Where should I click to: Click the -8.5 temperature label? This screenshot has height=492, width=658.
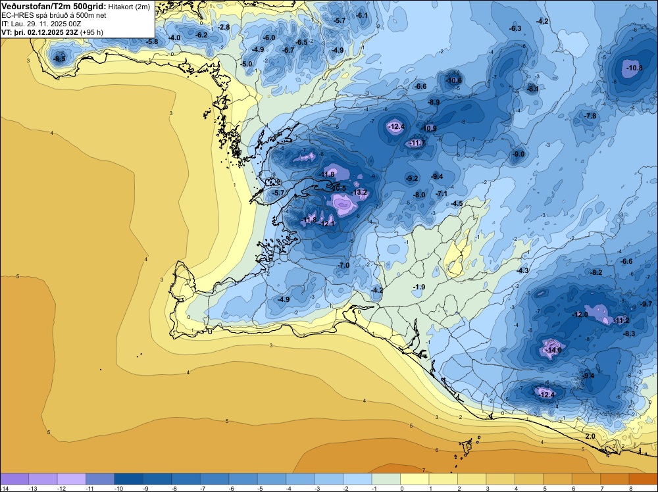click(x=59, y=59)
